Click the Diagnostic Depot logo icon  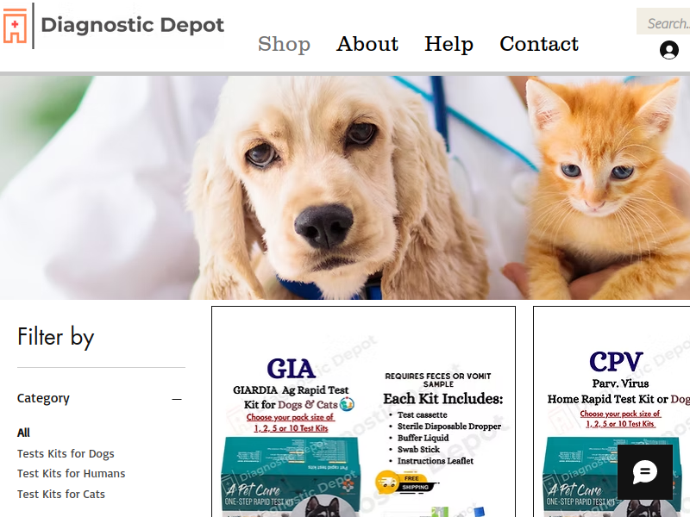click(x=15, y=26)
